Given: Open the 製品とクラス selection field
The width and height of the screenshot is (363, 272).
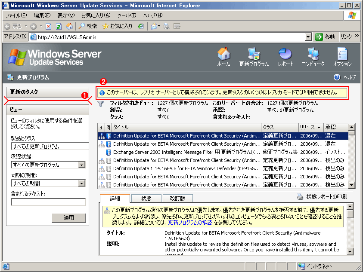Looking at the screenshot, I should click(50, 146).
